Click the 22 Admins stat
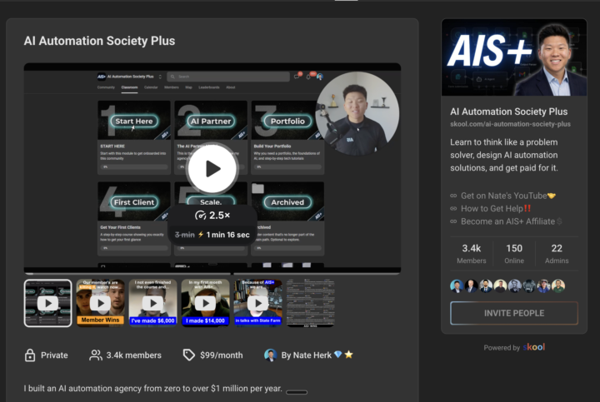Image resolution: width=600 pixels, height=402 pixels. coord(557,254)
